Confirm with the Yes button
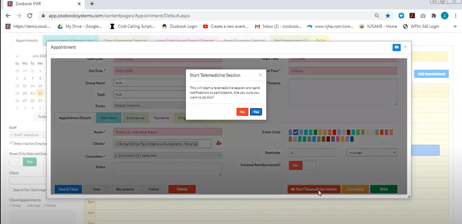 tap(256, 112)
